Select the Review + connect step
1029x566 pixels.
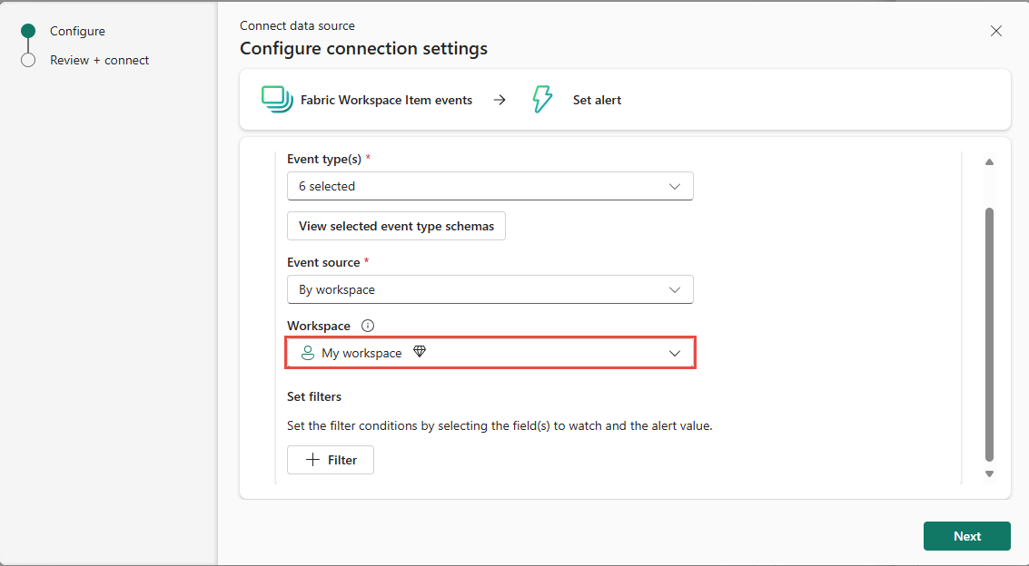point(100,60)
